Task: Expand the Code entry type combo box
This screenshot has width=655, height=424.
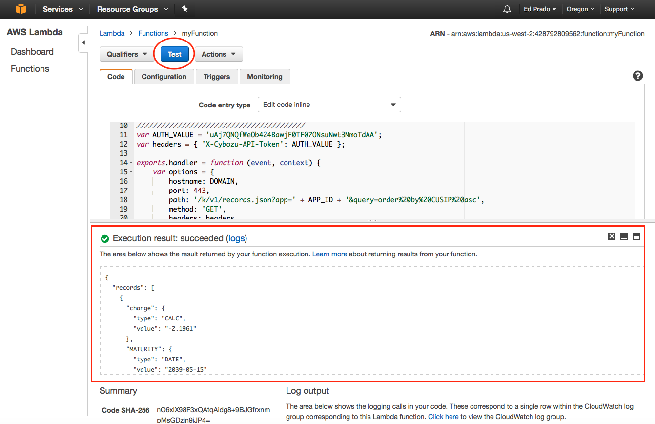Action: pyautogui.click(x=329, y=105)
